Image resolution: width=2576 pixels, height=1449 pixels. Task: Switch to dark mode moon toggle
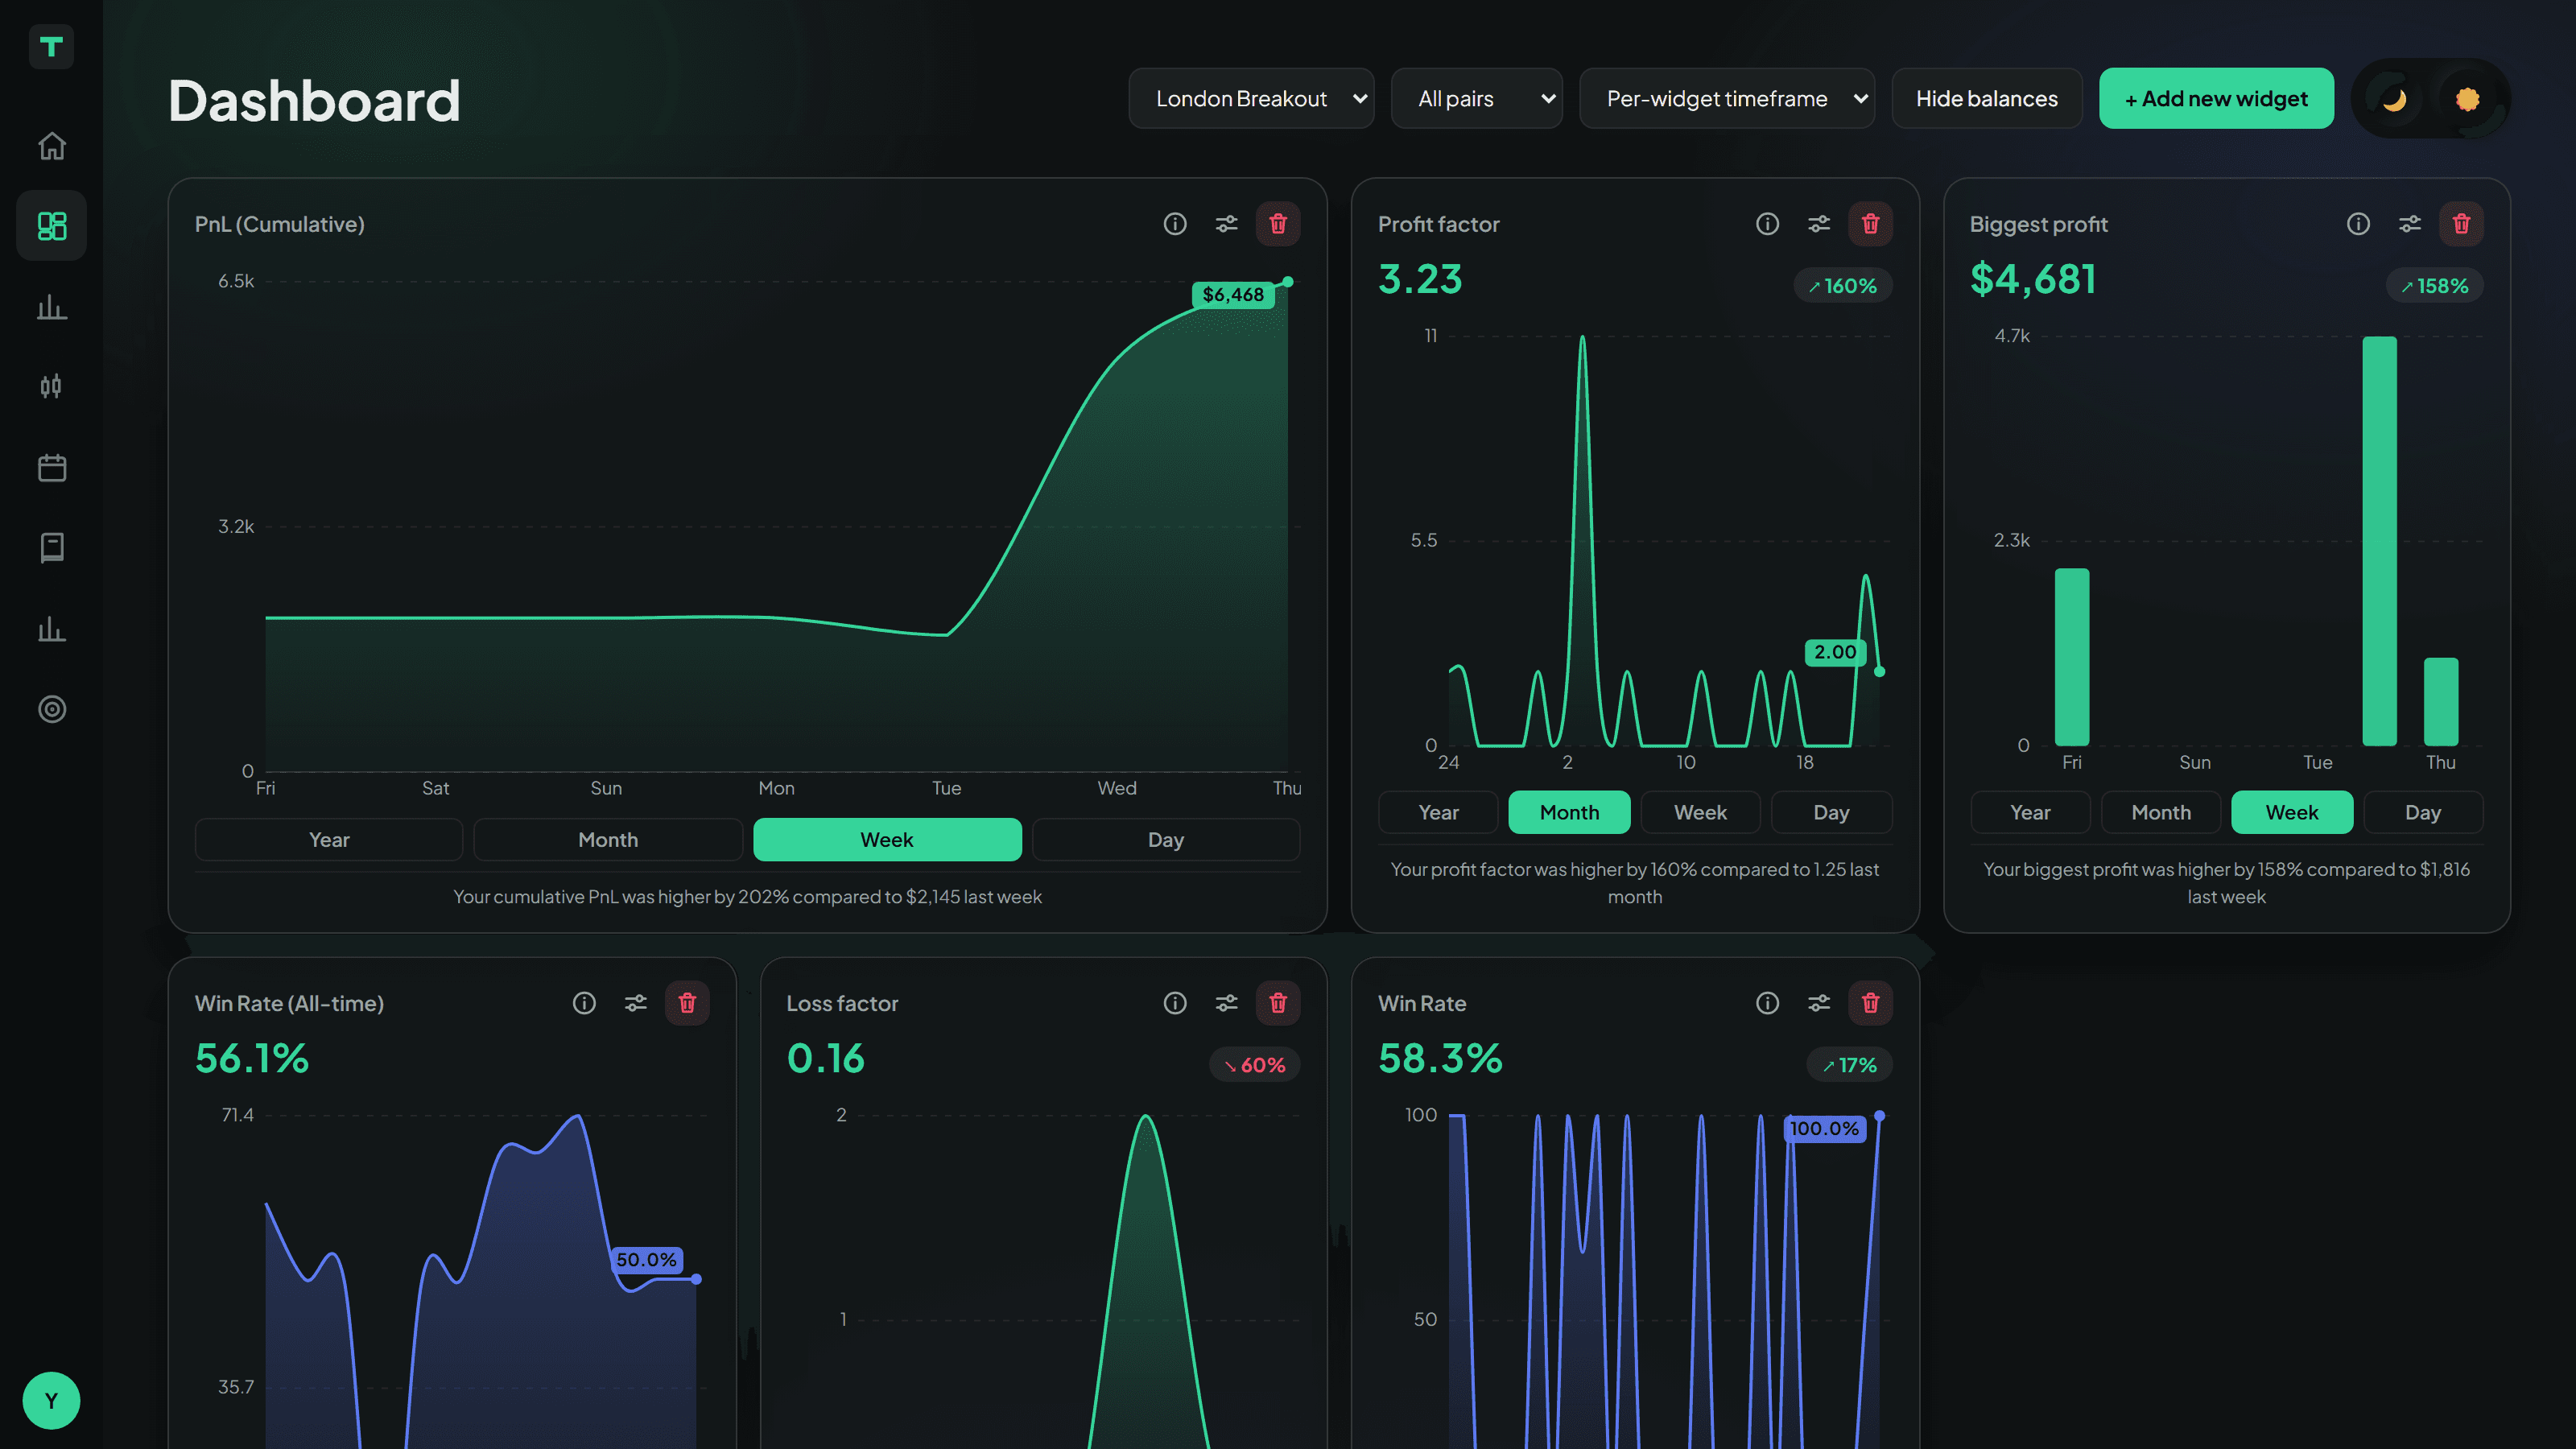pyautogui.click(x=2394, y=99)
